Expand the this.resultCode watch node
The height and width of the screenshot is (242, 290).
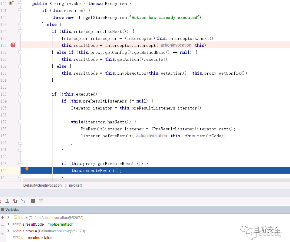click(x=8, y=224)
